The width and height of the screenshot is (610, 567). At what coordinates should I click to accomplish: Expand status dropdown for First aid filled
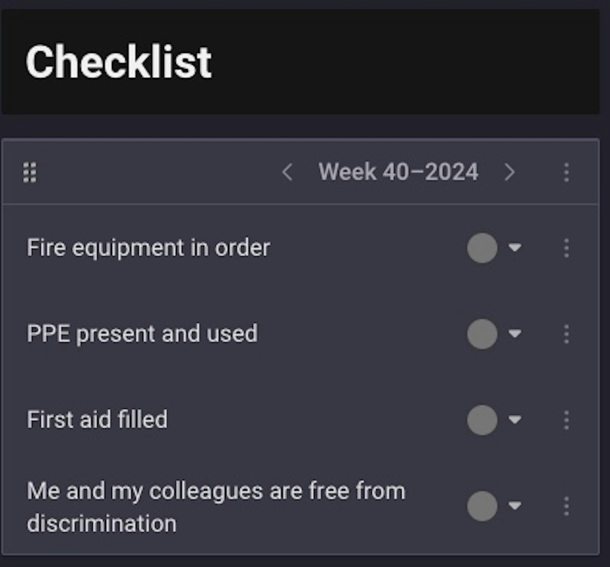(515, 419)
